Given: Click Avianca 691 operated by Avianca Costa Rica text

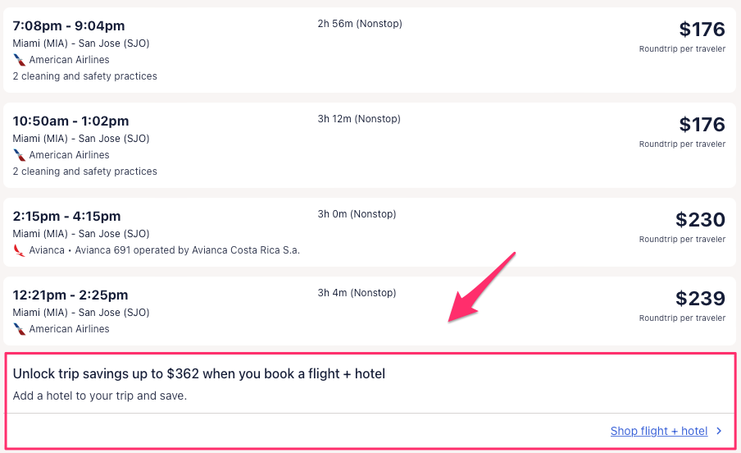Looking at the screenshot, I should (187, 250).
